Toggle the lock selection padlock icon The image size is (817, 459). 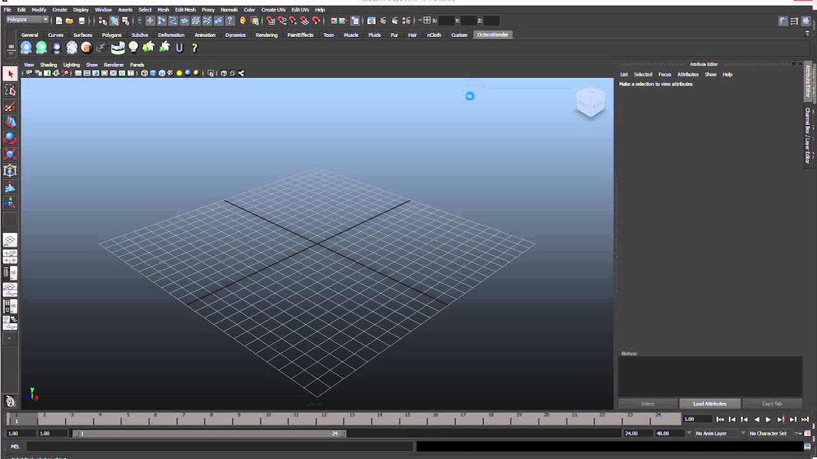pyautogui.click(x=243, y=20)
